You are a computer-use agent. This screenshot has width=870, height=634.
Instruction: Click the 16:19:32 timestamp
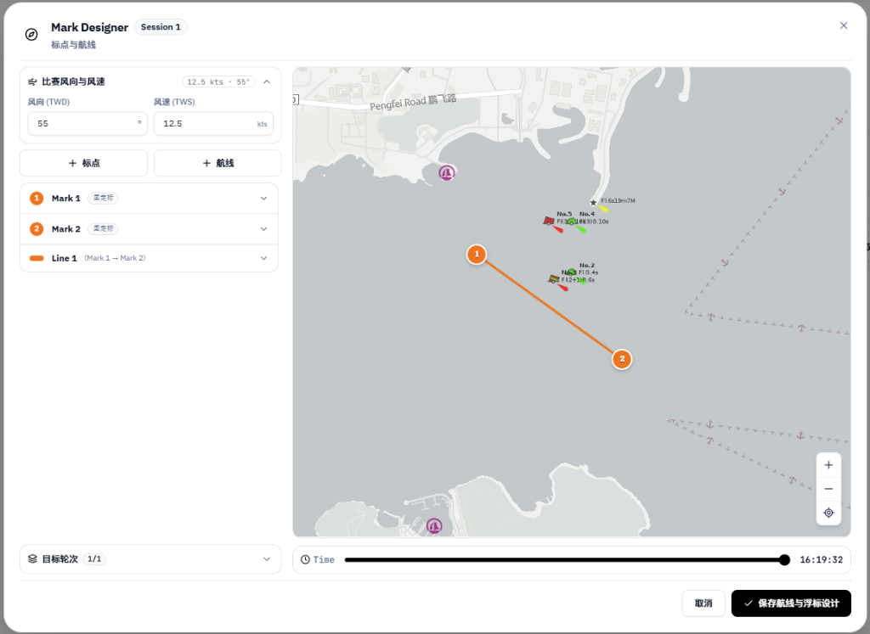(822, 560)
